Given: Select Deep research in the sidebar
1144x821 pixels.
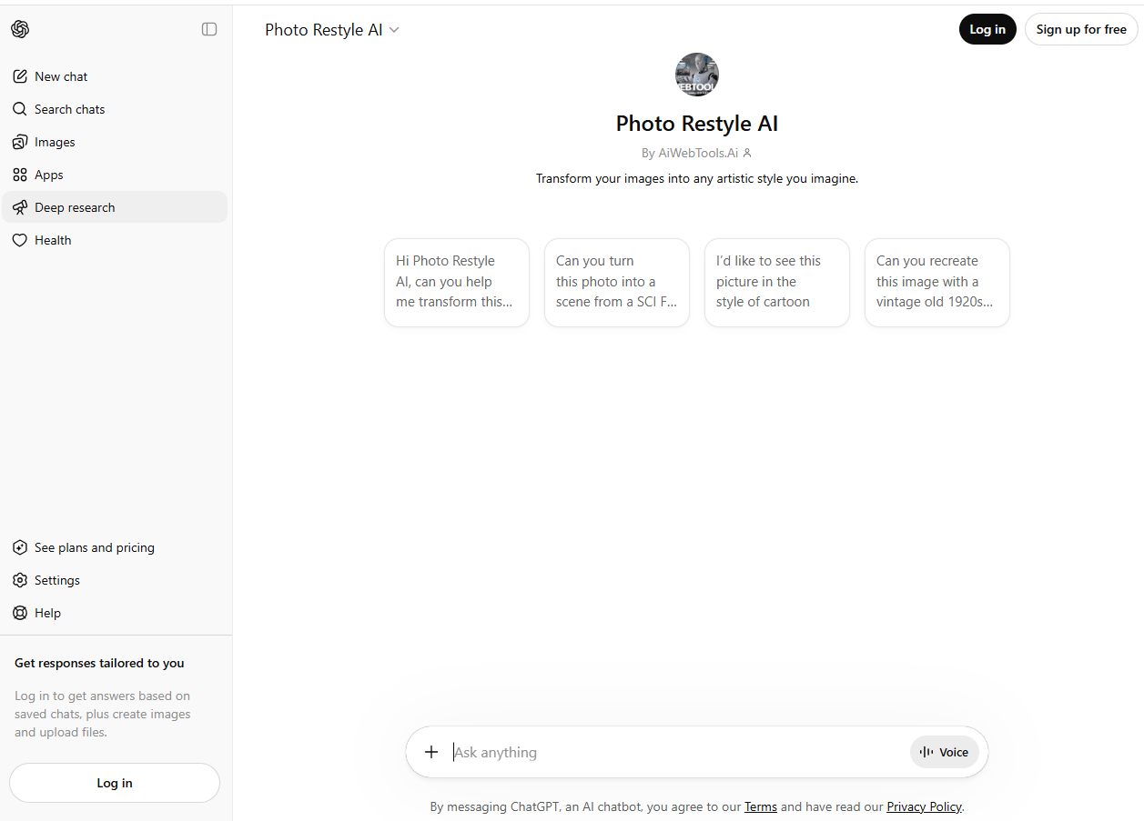Looking at the screenshot, I should [x=75, y=206].
